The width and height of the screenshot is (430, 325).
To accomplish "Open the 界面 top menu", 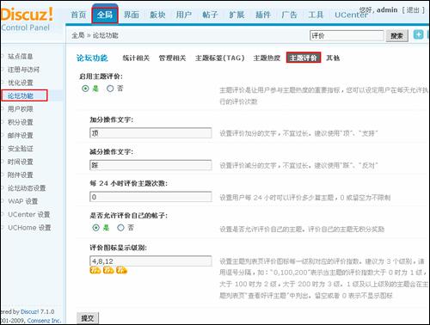I will pyautogui.click(x=132, y=15).
